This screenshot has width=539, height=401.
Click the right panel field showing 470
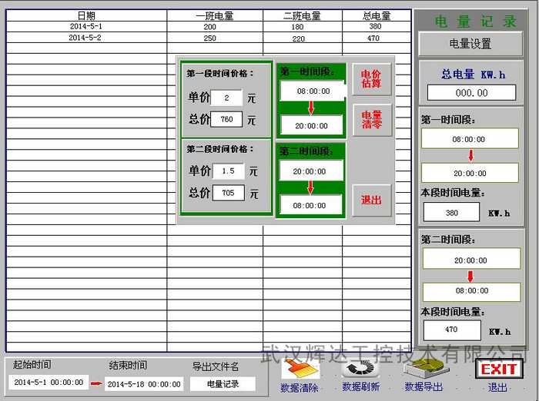[x=451, y=330]
